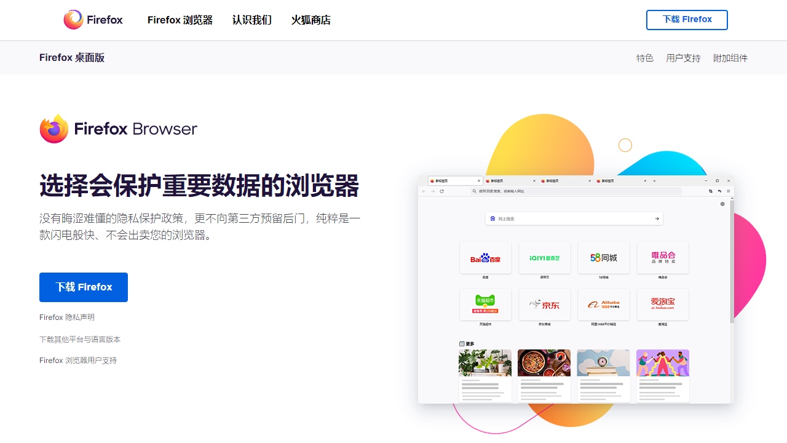Image resolution: width=787 pixels, height=443 pixels.
Task: Click the dancing people thumbnail card
Action: (663, 376)
